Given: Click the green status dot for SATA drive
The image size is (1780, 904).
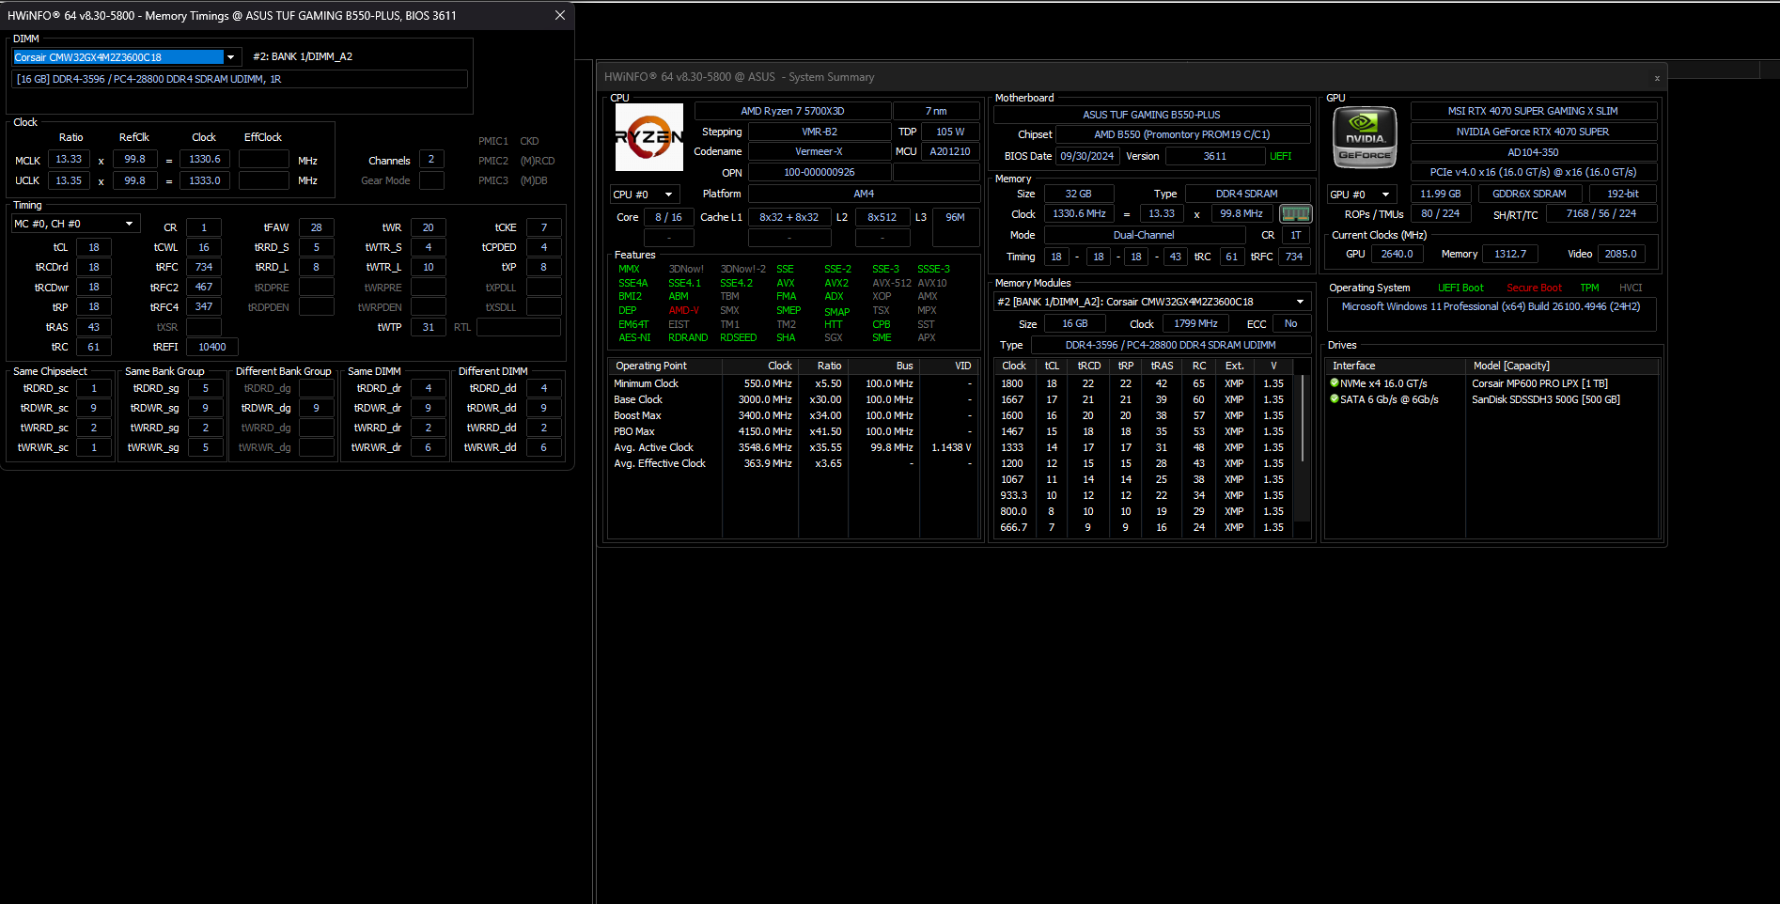Looking at the screenshot, I should 1334,399.
